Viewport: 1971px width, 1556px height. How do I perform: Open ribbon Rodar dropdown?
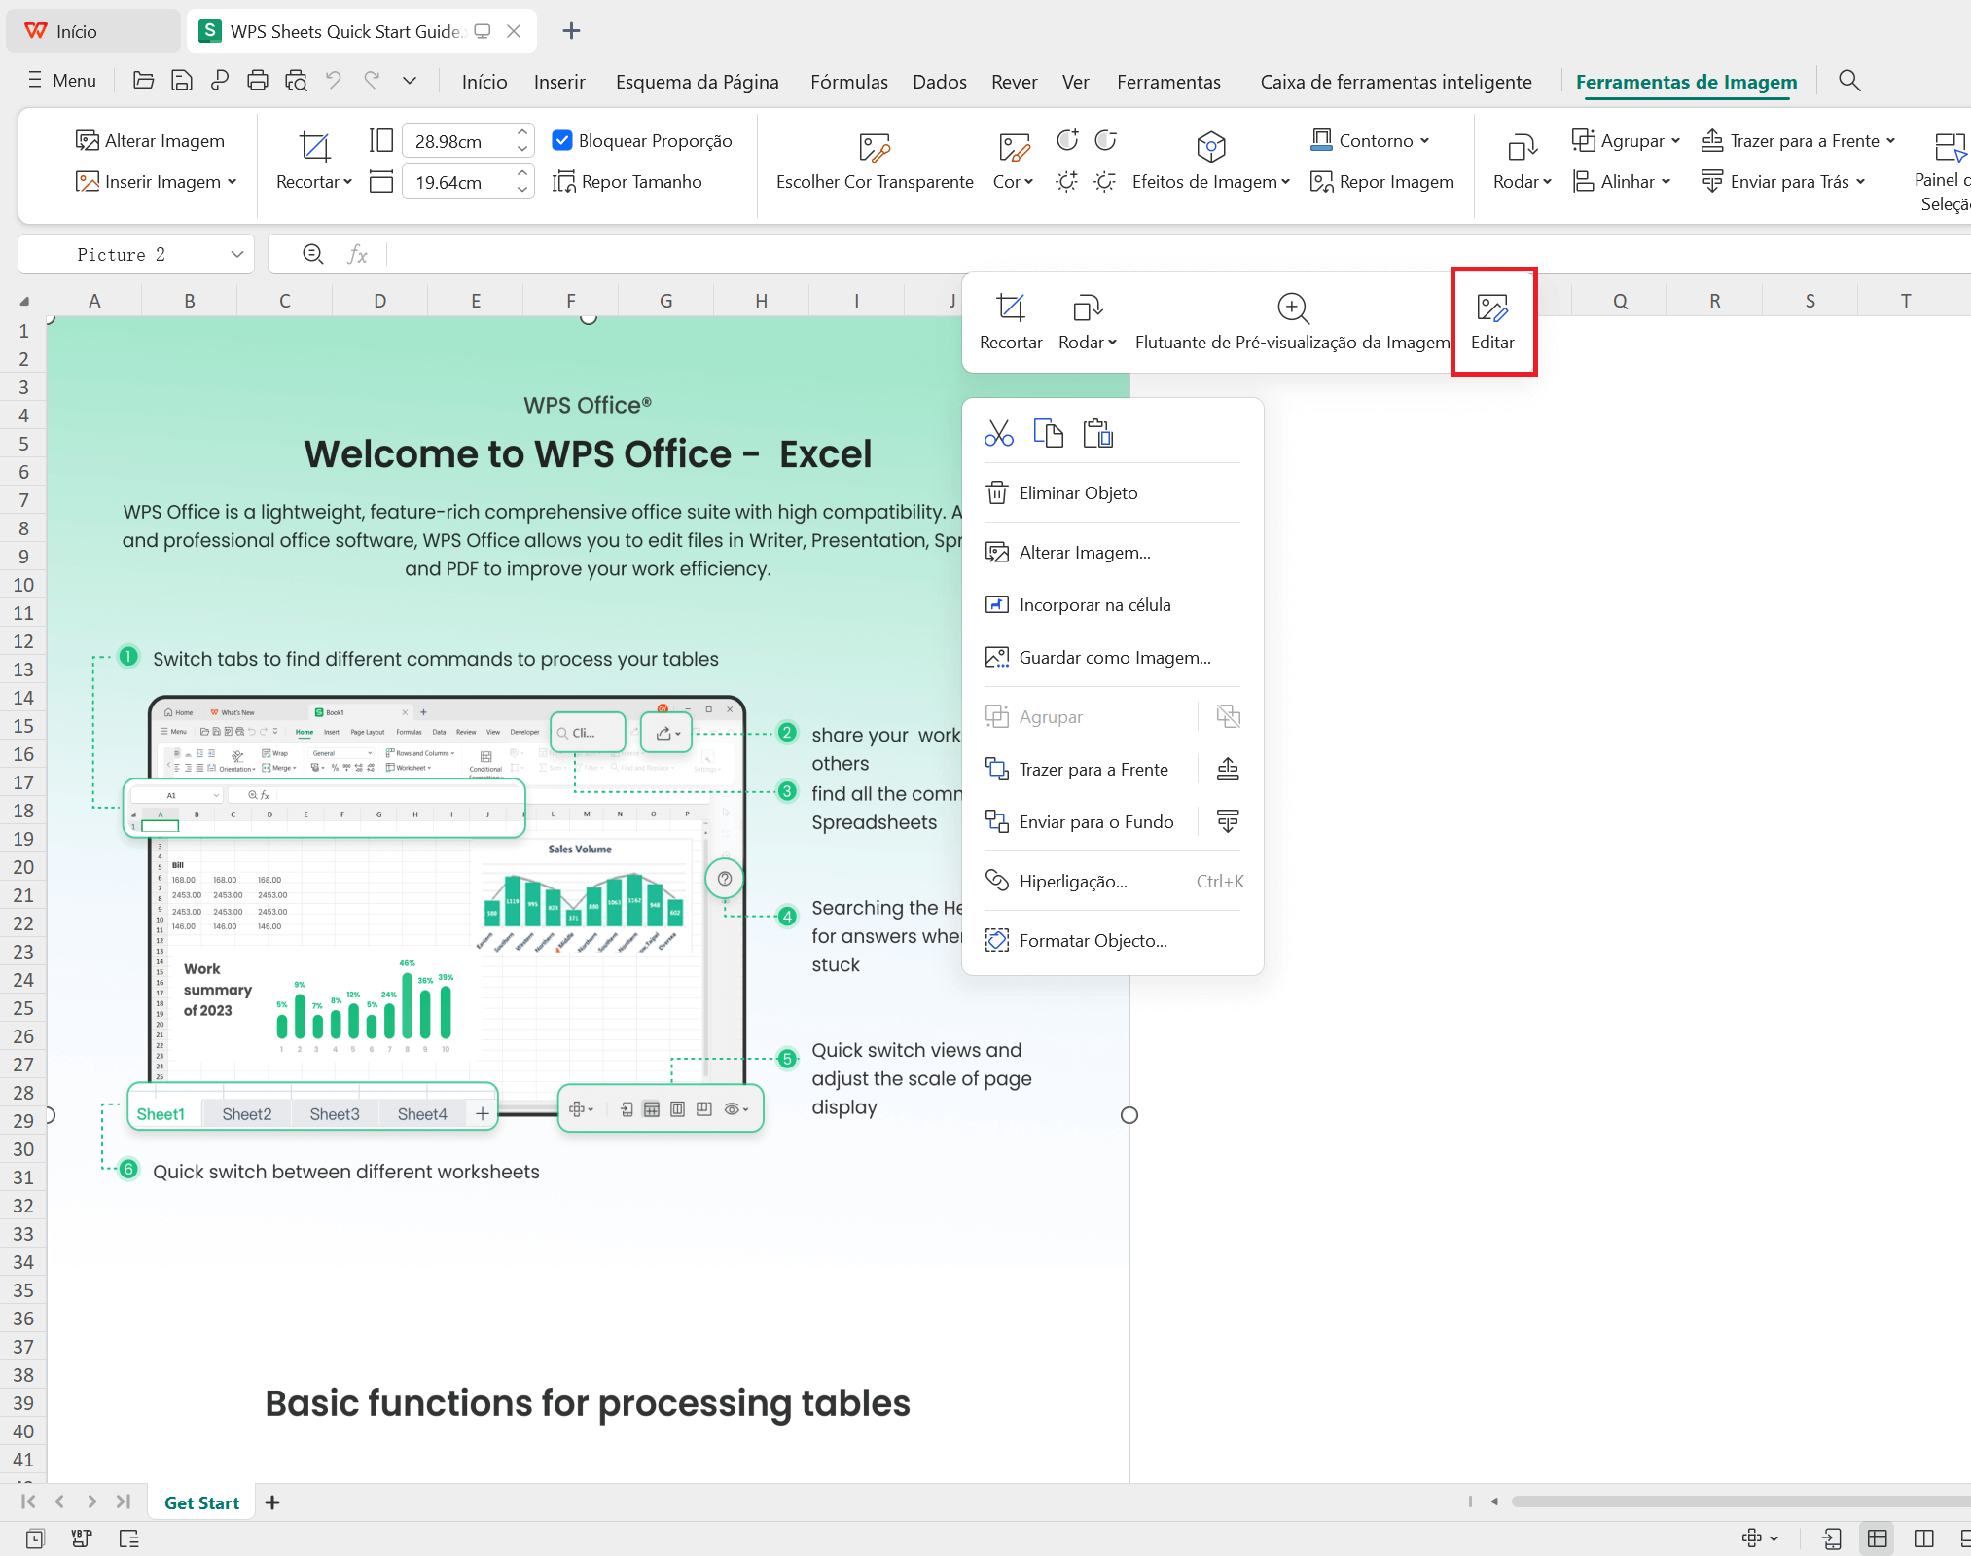1523,162
